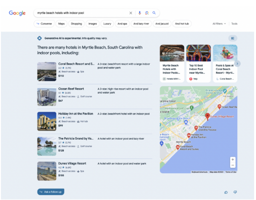The height and width of the screenshot is (200, 256).
Task: Click the $99 price for Holiday Inn
Action: 60,126
